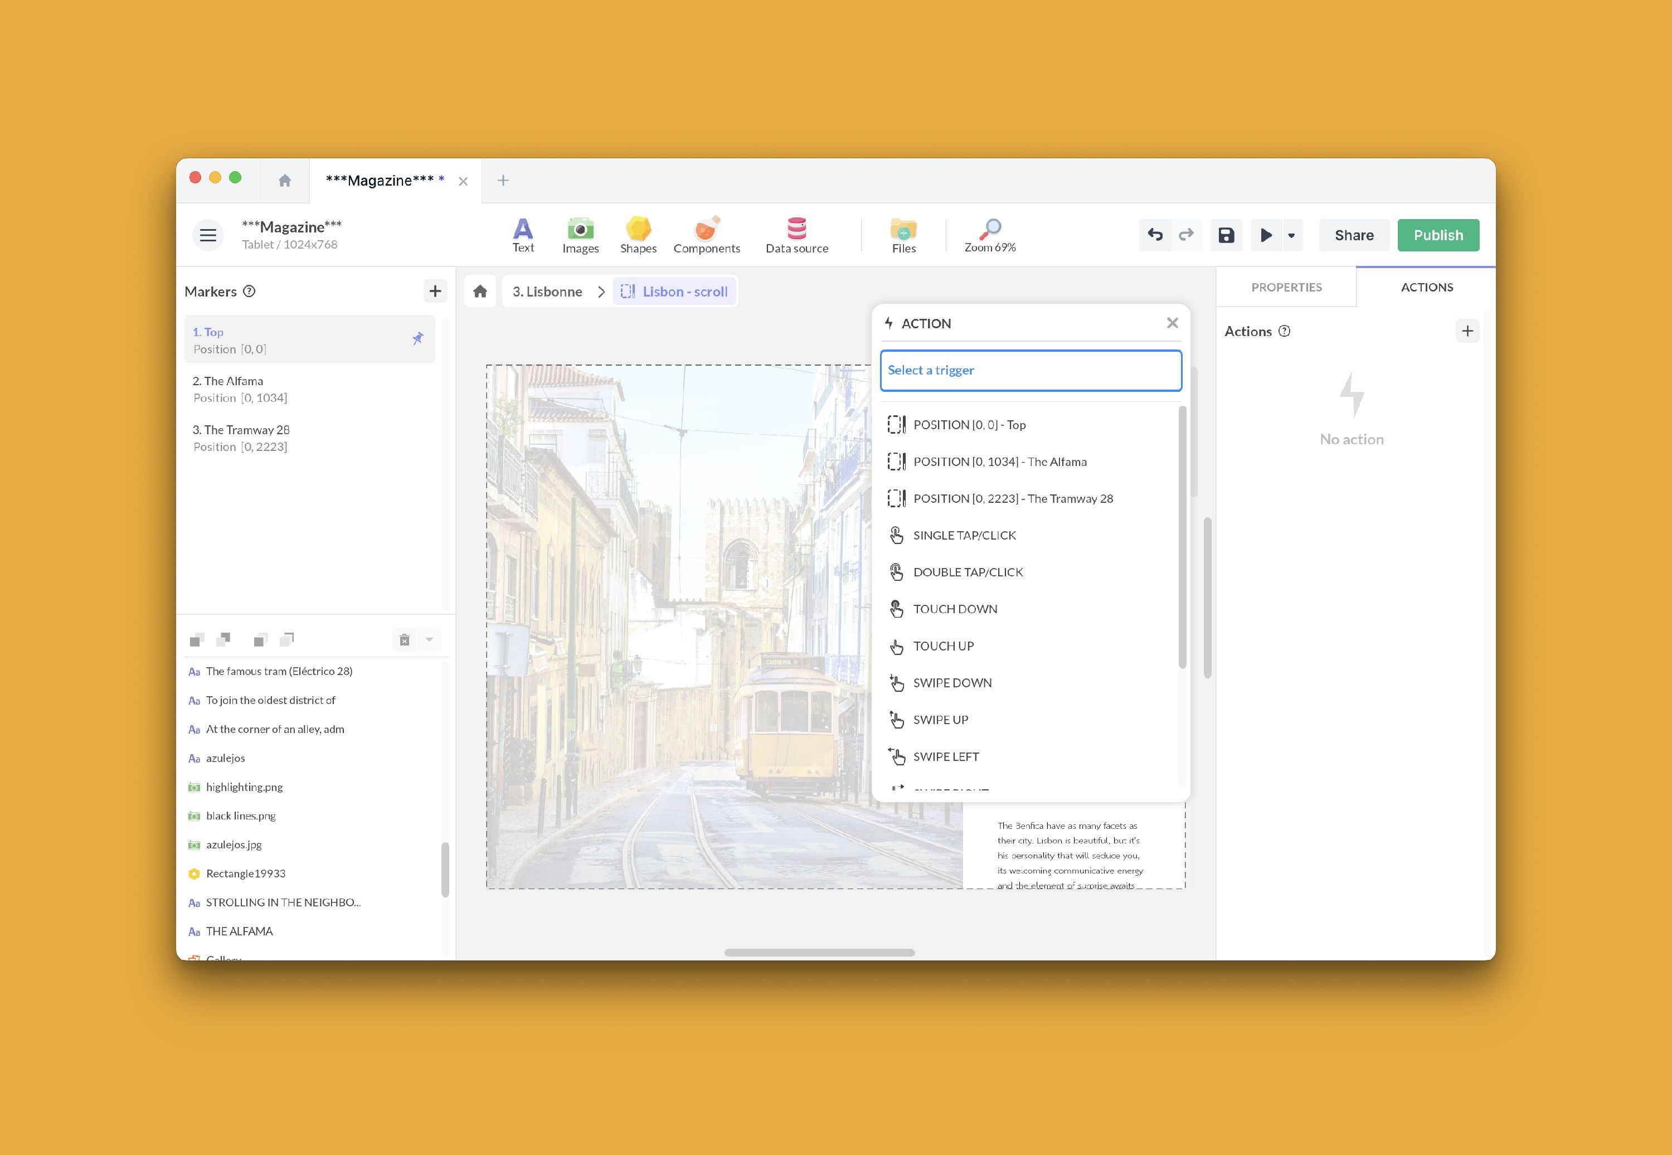Viewport: 1672px width, 1155px height.
Task: Open the Components menu
Action: pyautogui.click(x=706, y=235)
